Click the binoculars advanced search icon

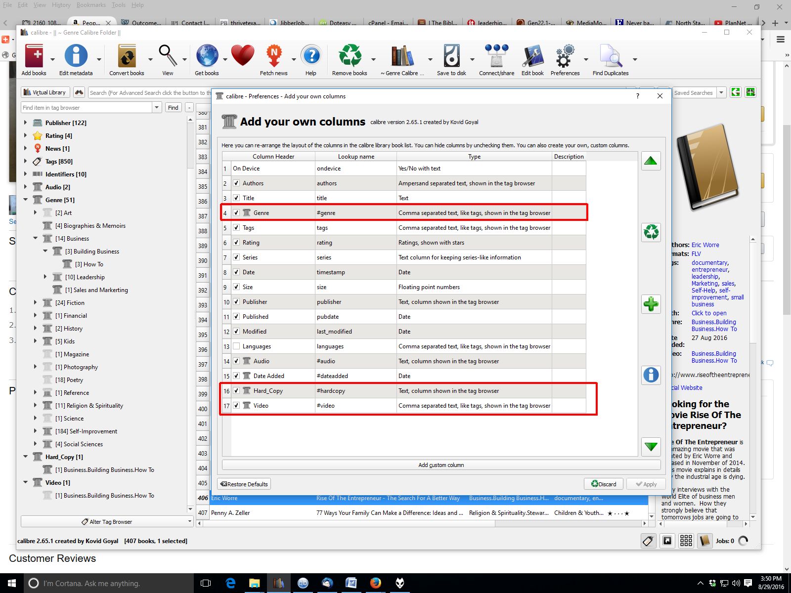point(79,92)
